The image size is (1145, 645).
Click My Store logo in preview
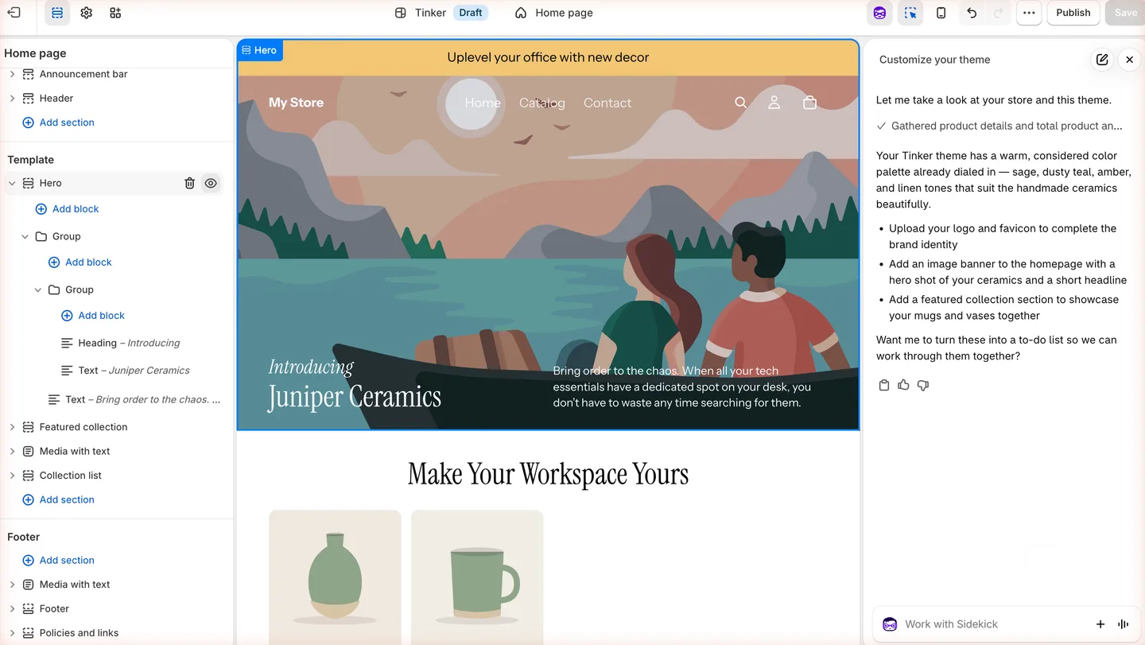click(x=296, y=103)
